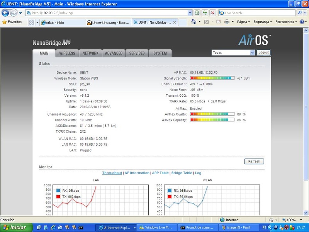Switch to the Under-Linux.org tab

pos(109,22)
